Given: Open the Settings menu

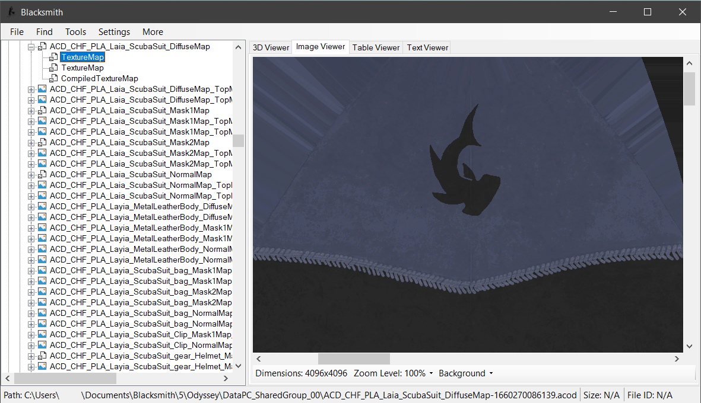Looking at the screenshot, I should coord(114,31).
